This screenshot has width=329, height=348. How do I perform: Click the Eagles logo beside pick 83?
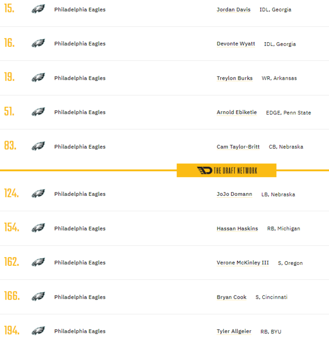(x=38, y=147)
